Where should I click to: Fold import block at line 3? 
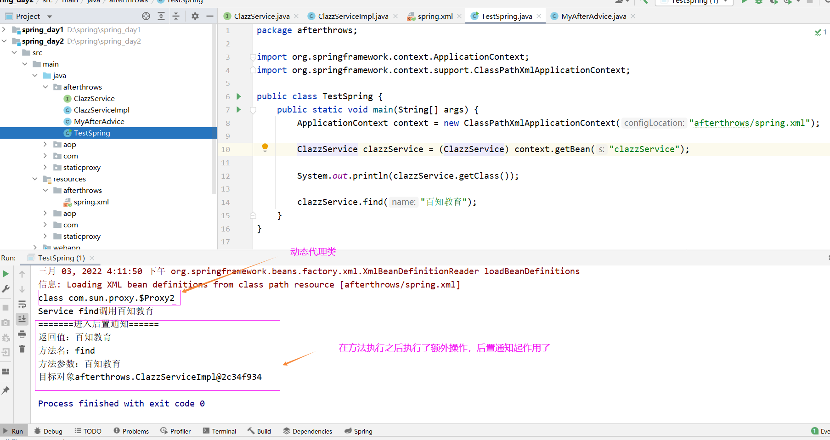click(253, 57)
